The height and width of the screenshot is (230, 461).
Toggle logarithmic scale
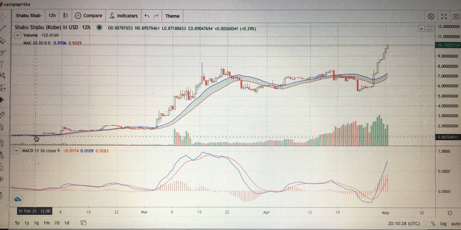[x=443, y=224]
